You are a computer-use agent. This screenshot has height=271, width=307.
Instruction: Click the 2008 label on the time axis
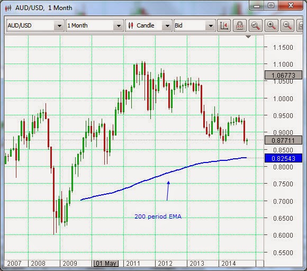38,264
